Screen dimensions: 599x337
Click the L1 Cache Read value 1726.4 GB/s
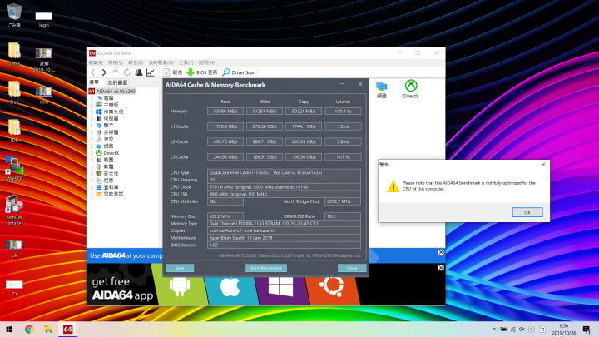point(225,126)
